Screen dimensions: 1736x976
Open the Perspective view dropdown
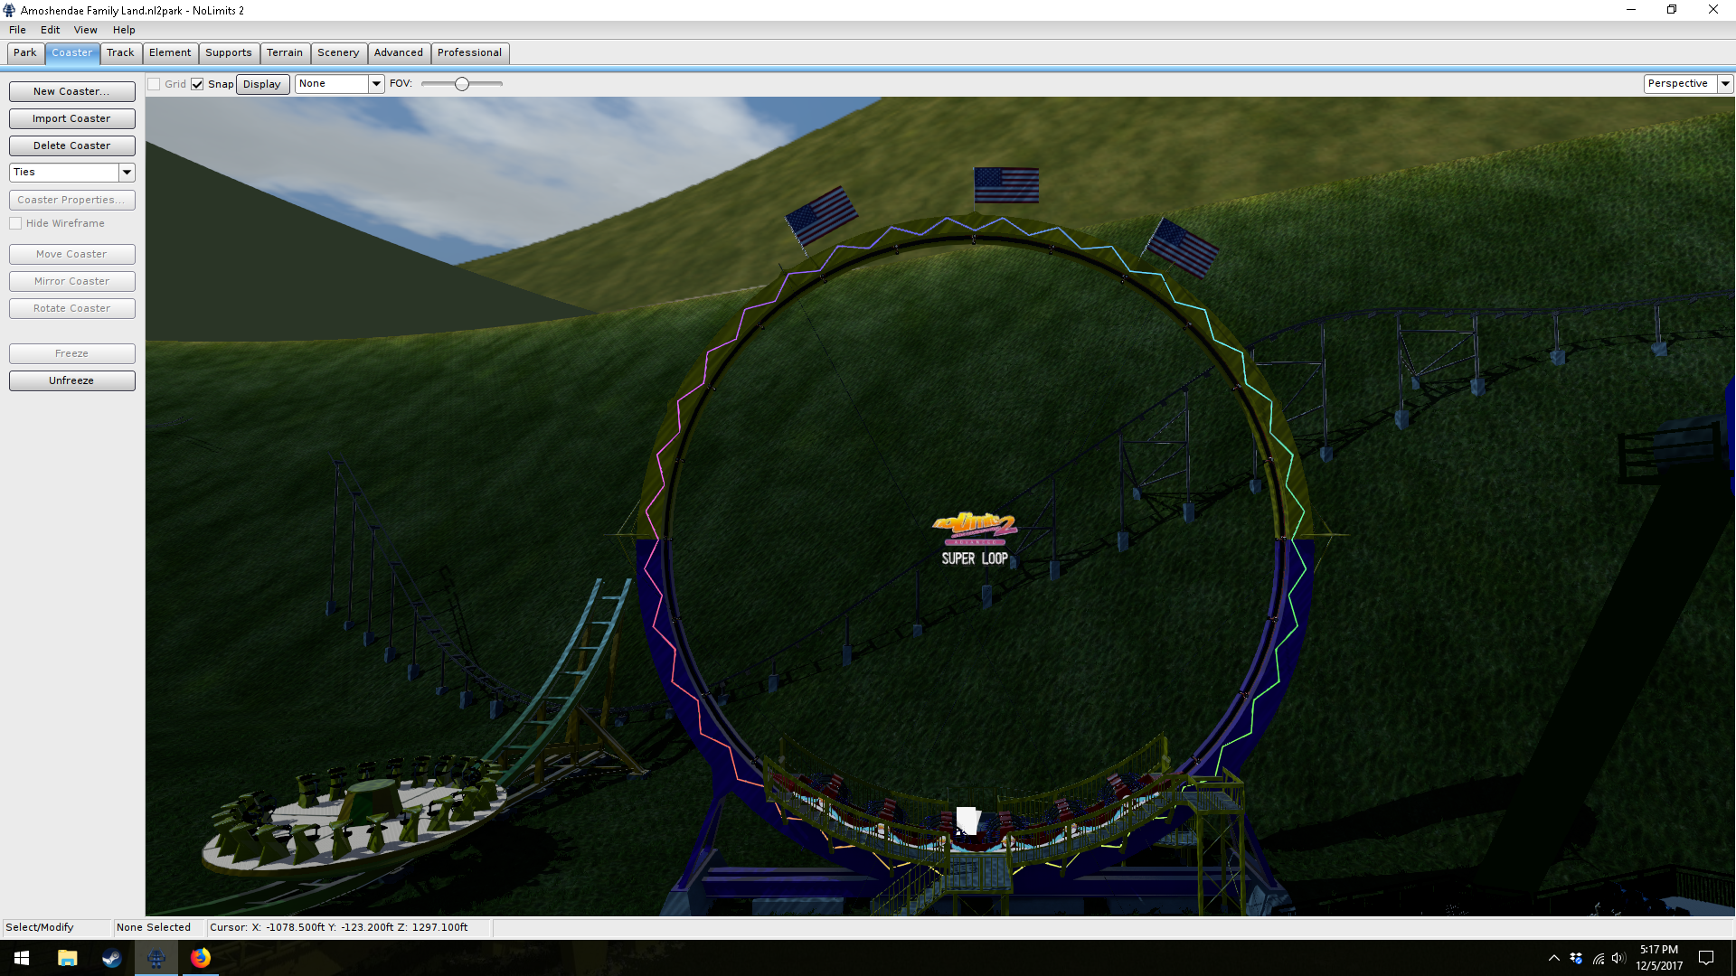(x=1724, y=84)
